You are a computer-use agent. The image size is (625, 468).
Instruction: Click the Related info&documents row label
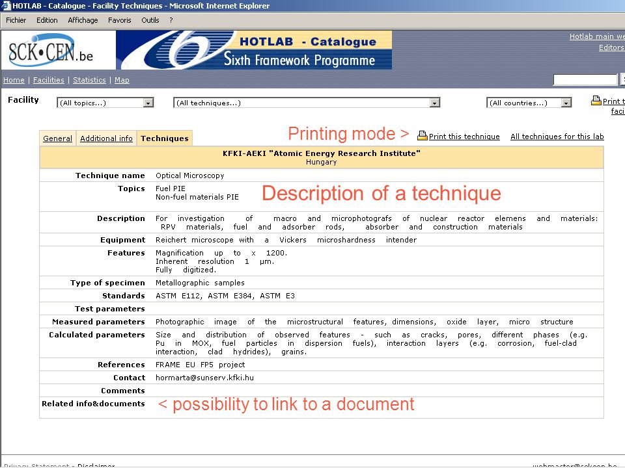point(93,404)
